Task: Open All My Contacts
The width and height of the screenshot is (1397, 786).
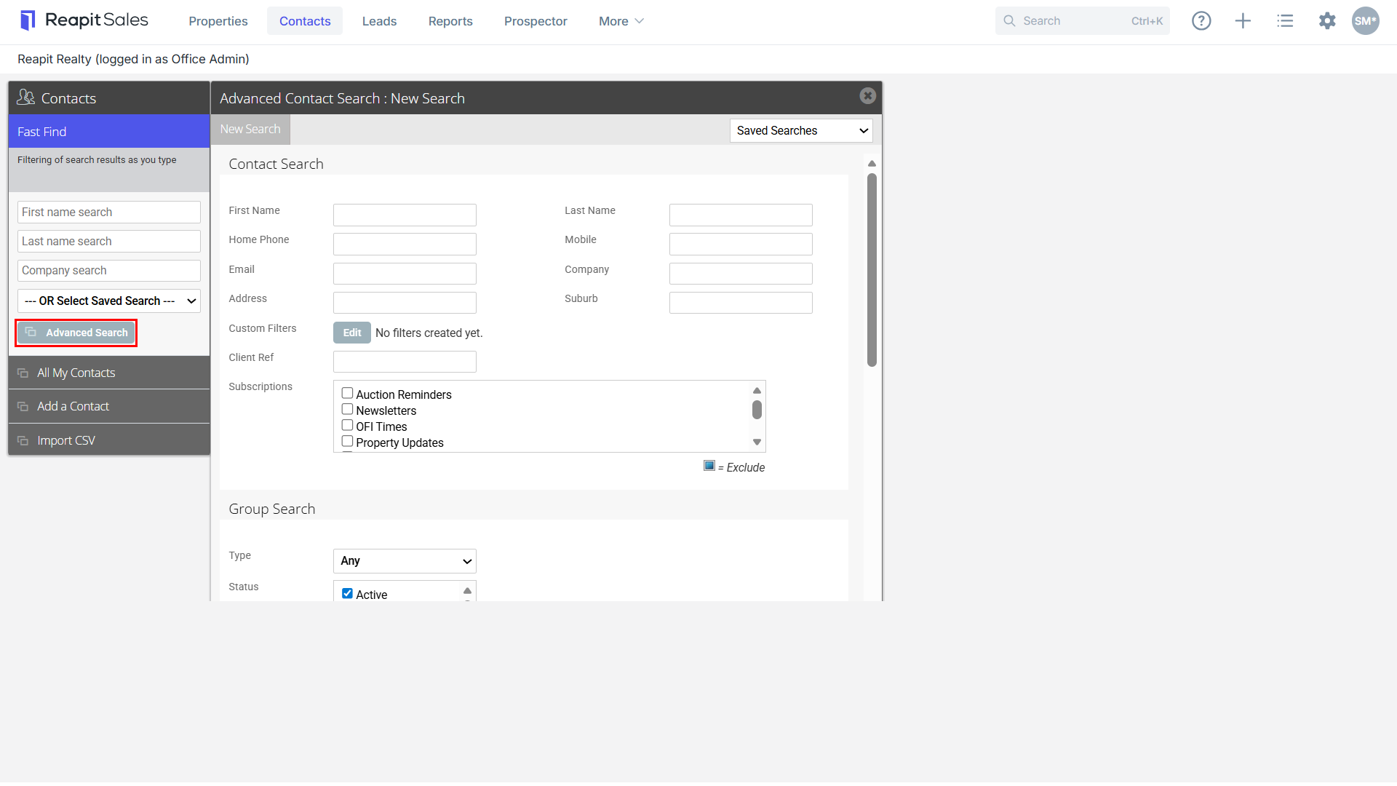Action: coord(109,373)
